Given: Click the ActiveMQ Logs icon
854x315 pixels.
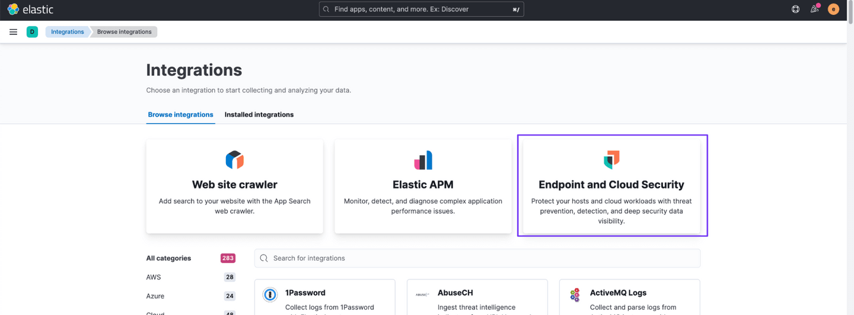Looking at the screenshot, I should [575, 294].
